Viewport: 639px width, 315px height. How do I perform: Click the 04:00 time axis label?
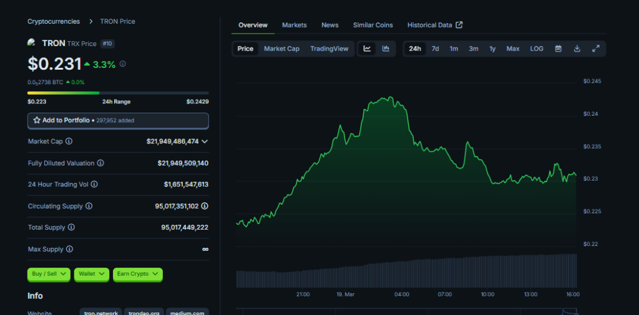tap(402, 294)
